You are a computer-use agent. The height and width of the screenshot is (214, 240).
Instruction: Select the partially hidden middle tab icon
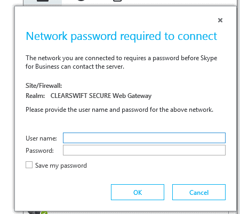81,1
